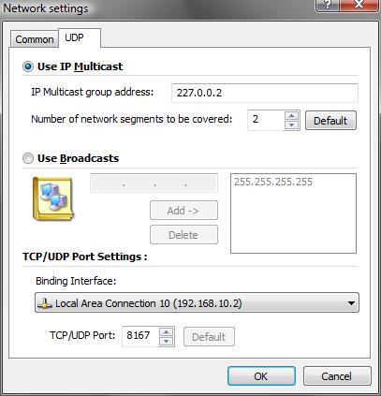The image size is (381, 396).
Task: Select 255.255.255.255 in broadcast list
Action: [273, 182]
